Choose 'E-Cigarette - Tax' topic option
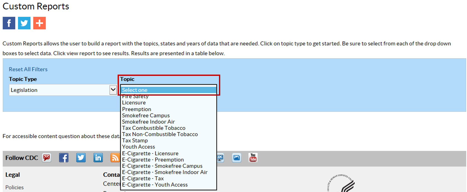This screenshot has width=467, height=192. coord(143,178)
